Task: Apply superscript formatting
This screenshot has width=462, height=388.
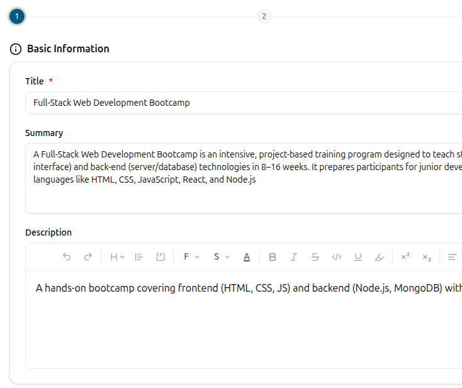Action: (405, 257)
